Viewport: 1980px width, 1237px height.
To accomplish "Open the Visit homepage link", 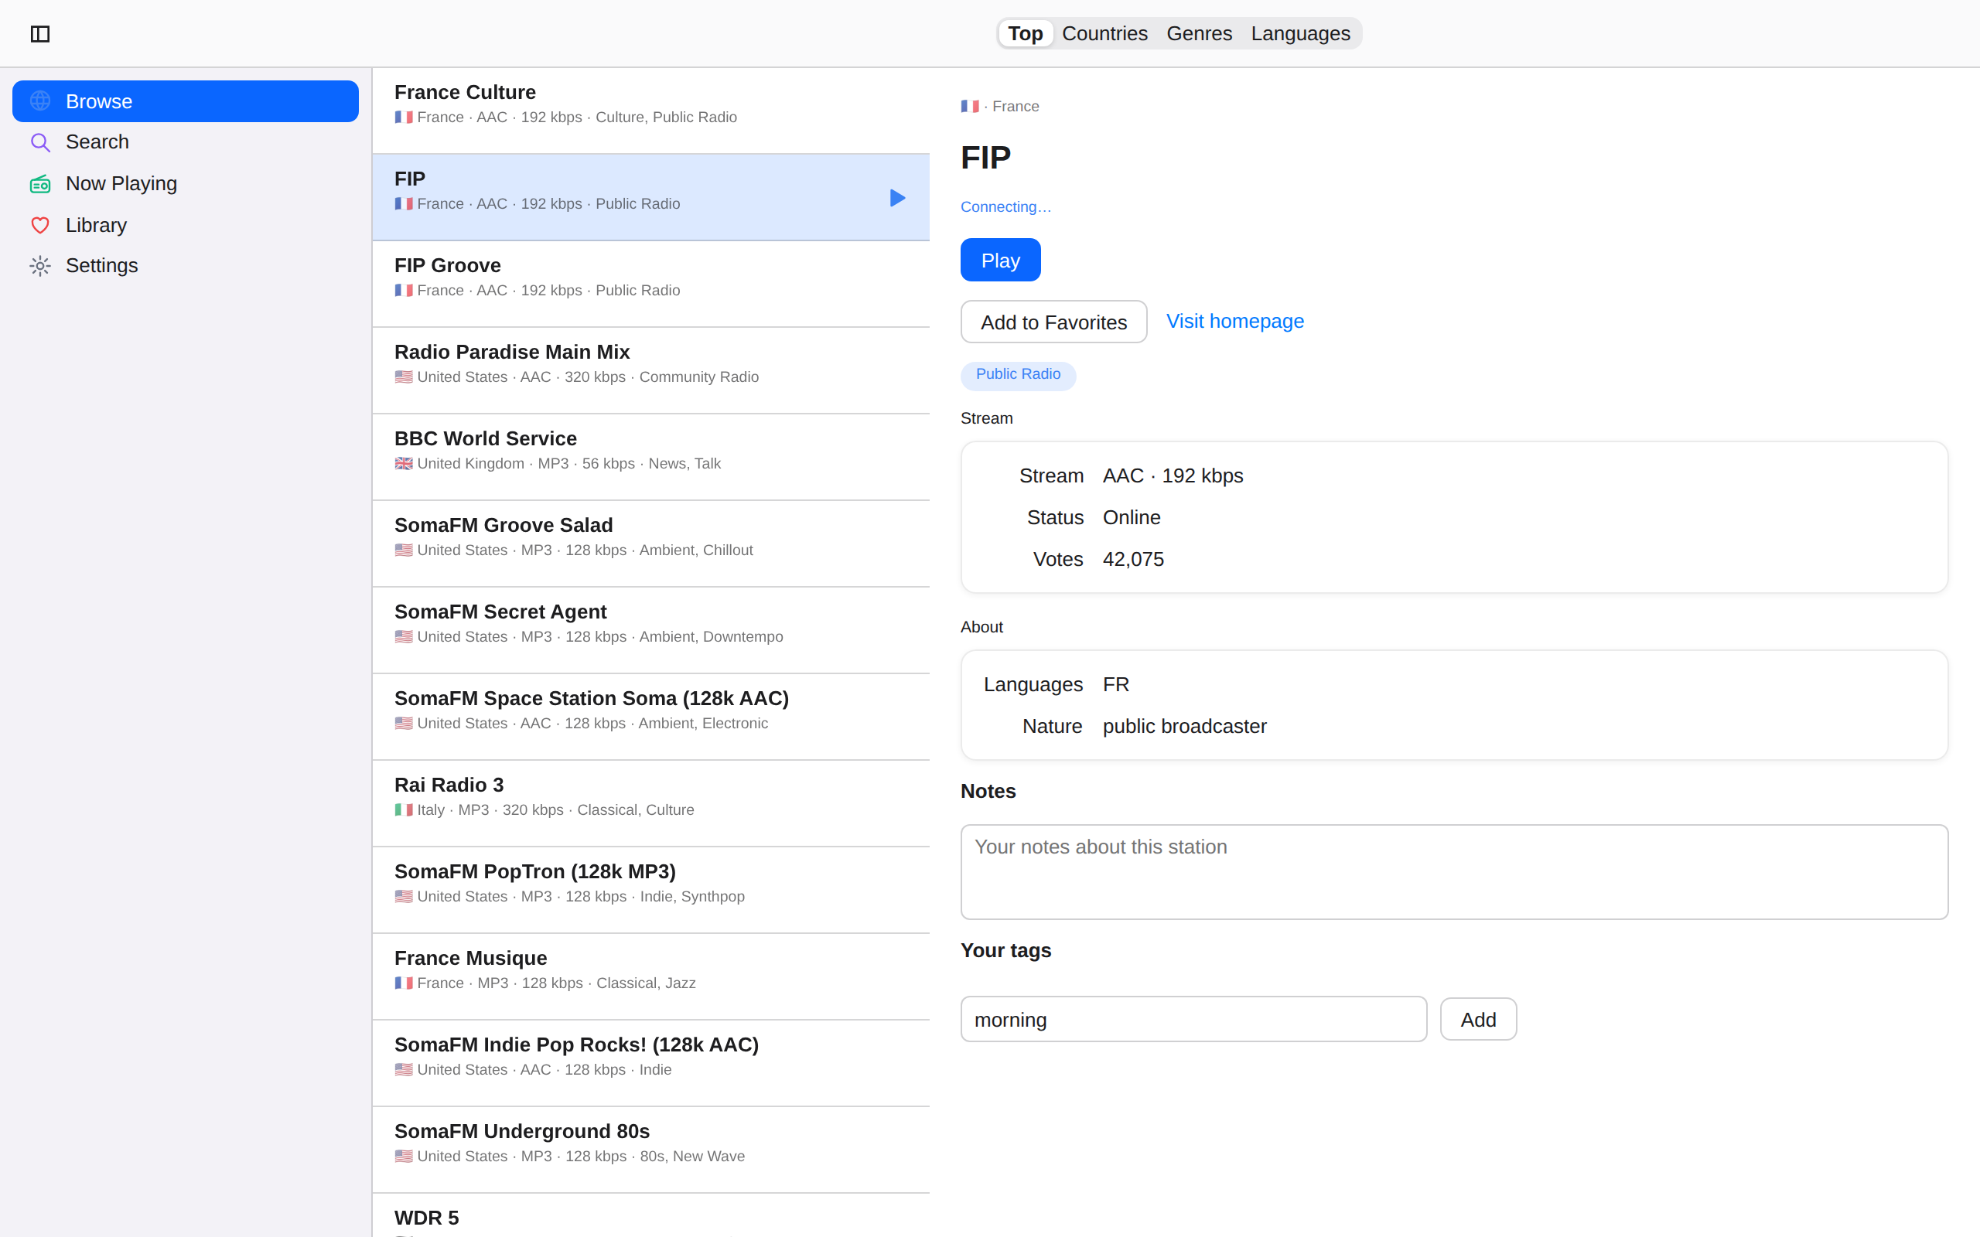I will [x=1234, y=322].
